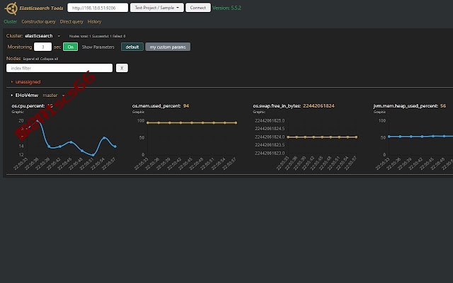Click the Show Parameters label
Viewport: 453px width, 283px height.
pos(98,47)
